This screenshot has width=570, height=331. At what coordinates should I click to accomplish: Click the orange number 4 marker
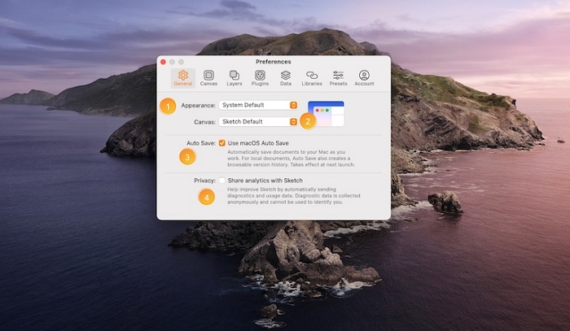[x=206, y=196]
